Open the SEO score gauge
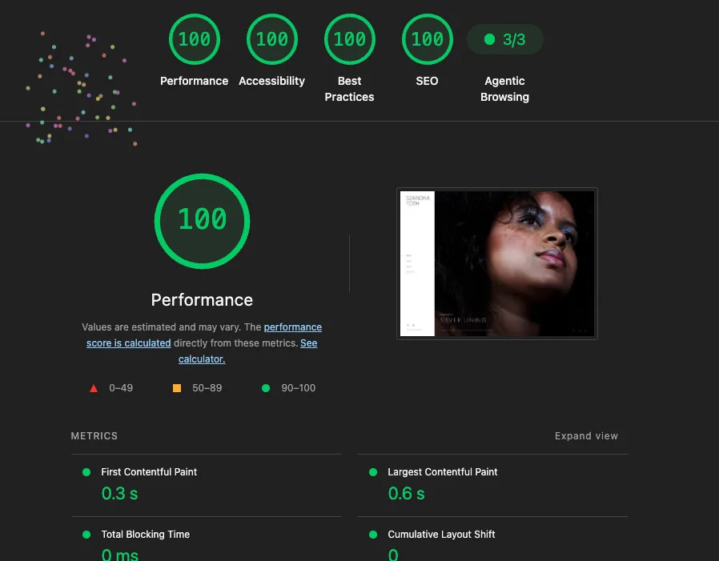The width and height of the screenshot is (719, 561). click(428, 39)
